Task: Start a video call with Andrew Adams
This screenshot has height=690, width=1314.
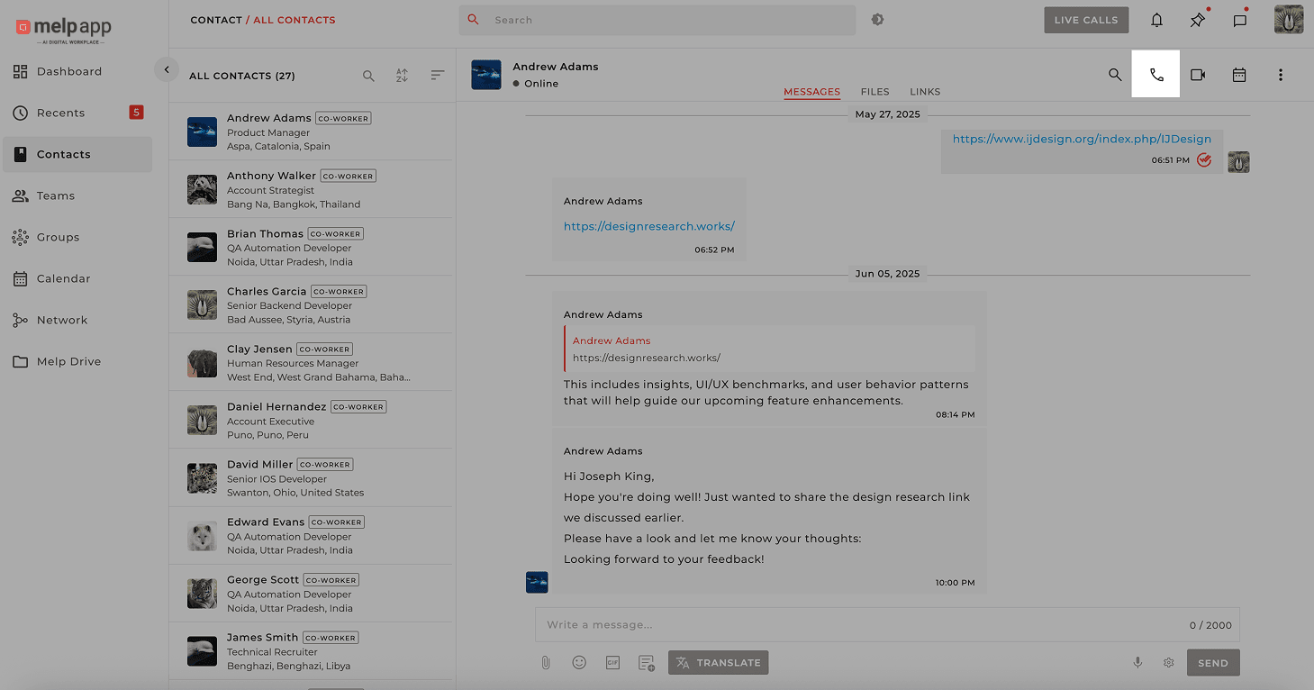Action: (1197, 75)
